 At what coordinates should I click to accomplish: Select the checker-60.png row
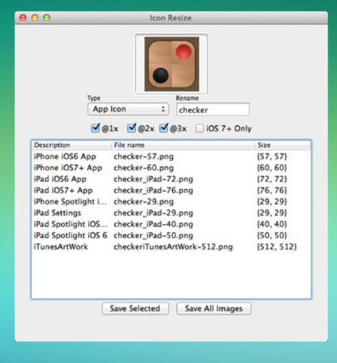pos(171,168)
